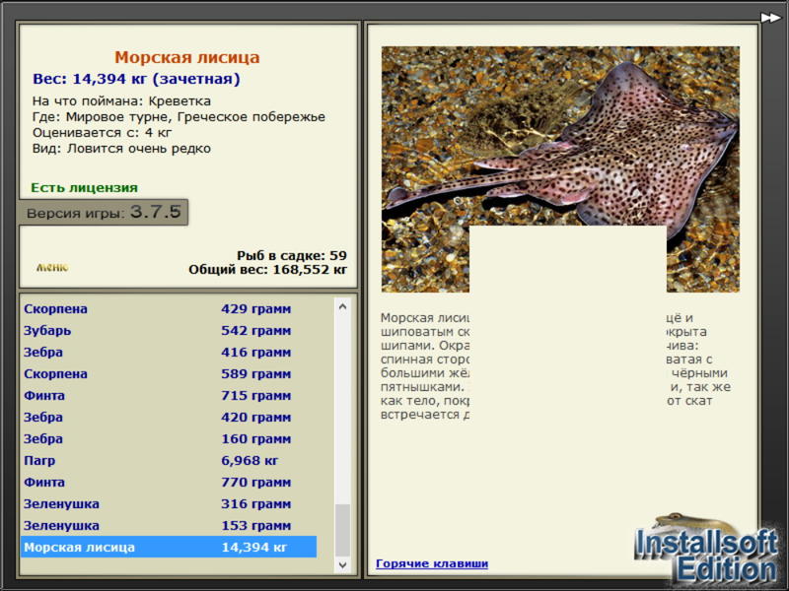Click the Общий вес: 168,552 кг total

267,269
